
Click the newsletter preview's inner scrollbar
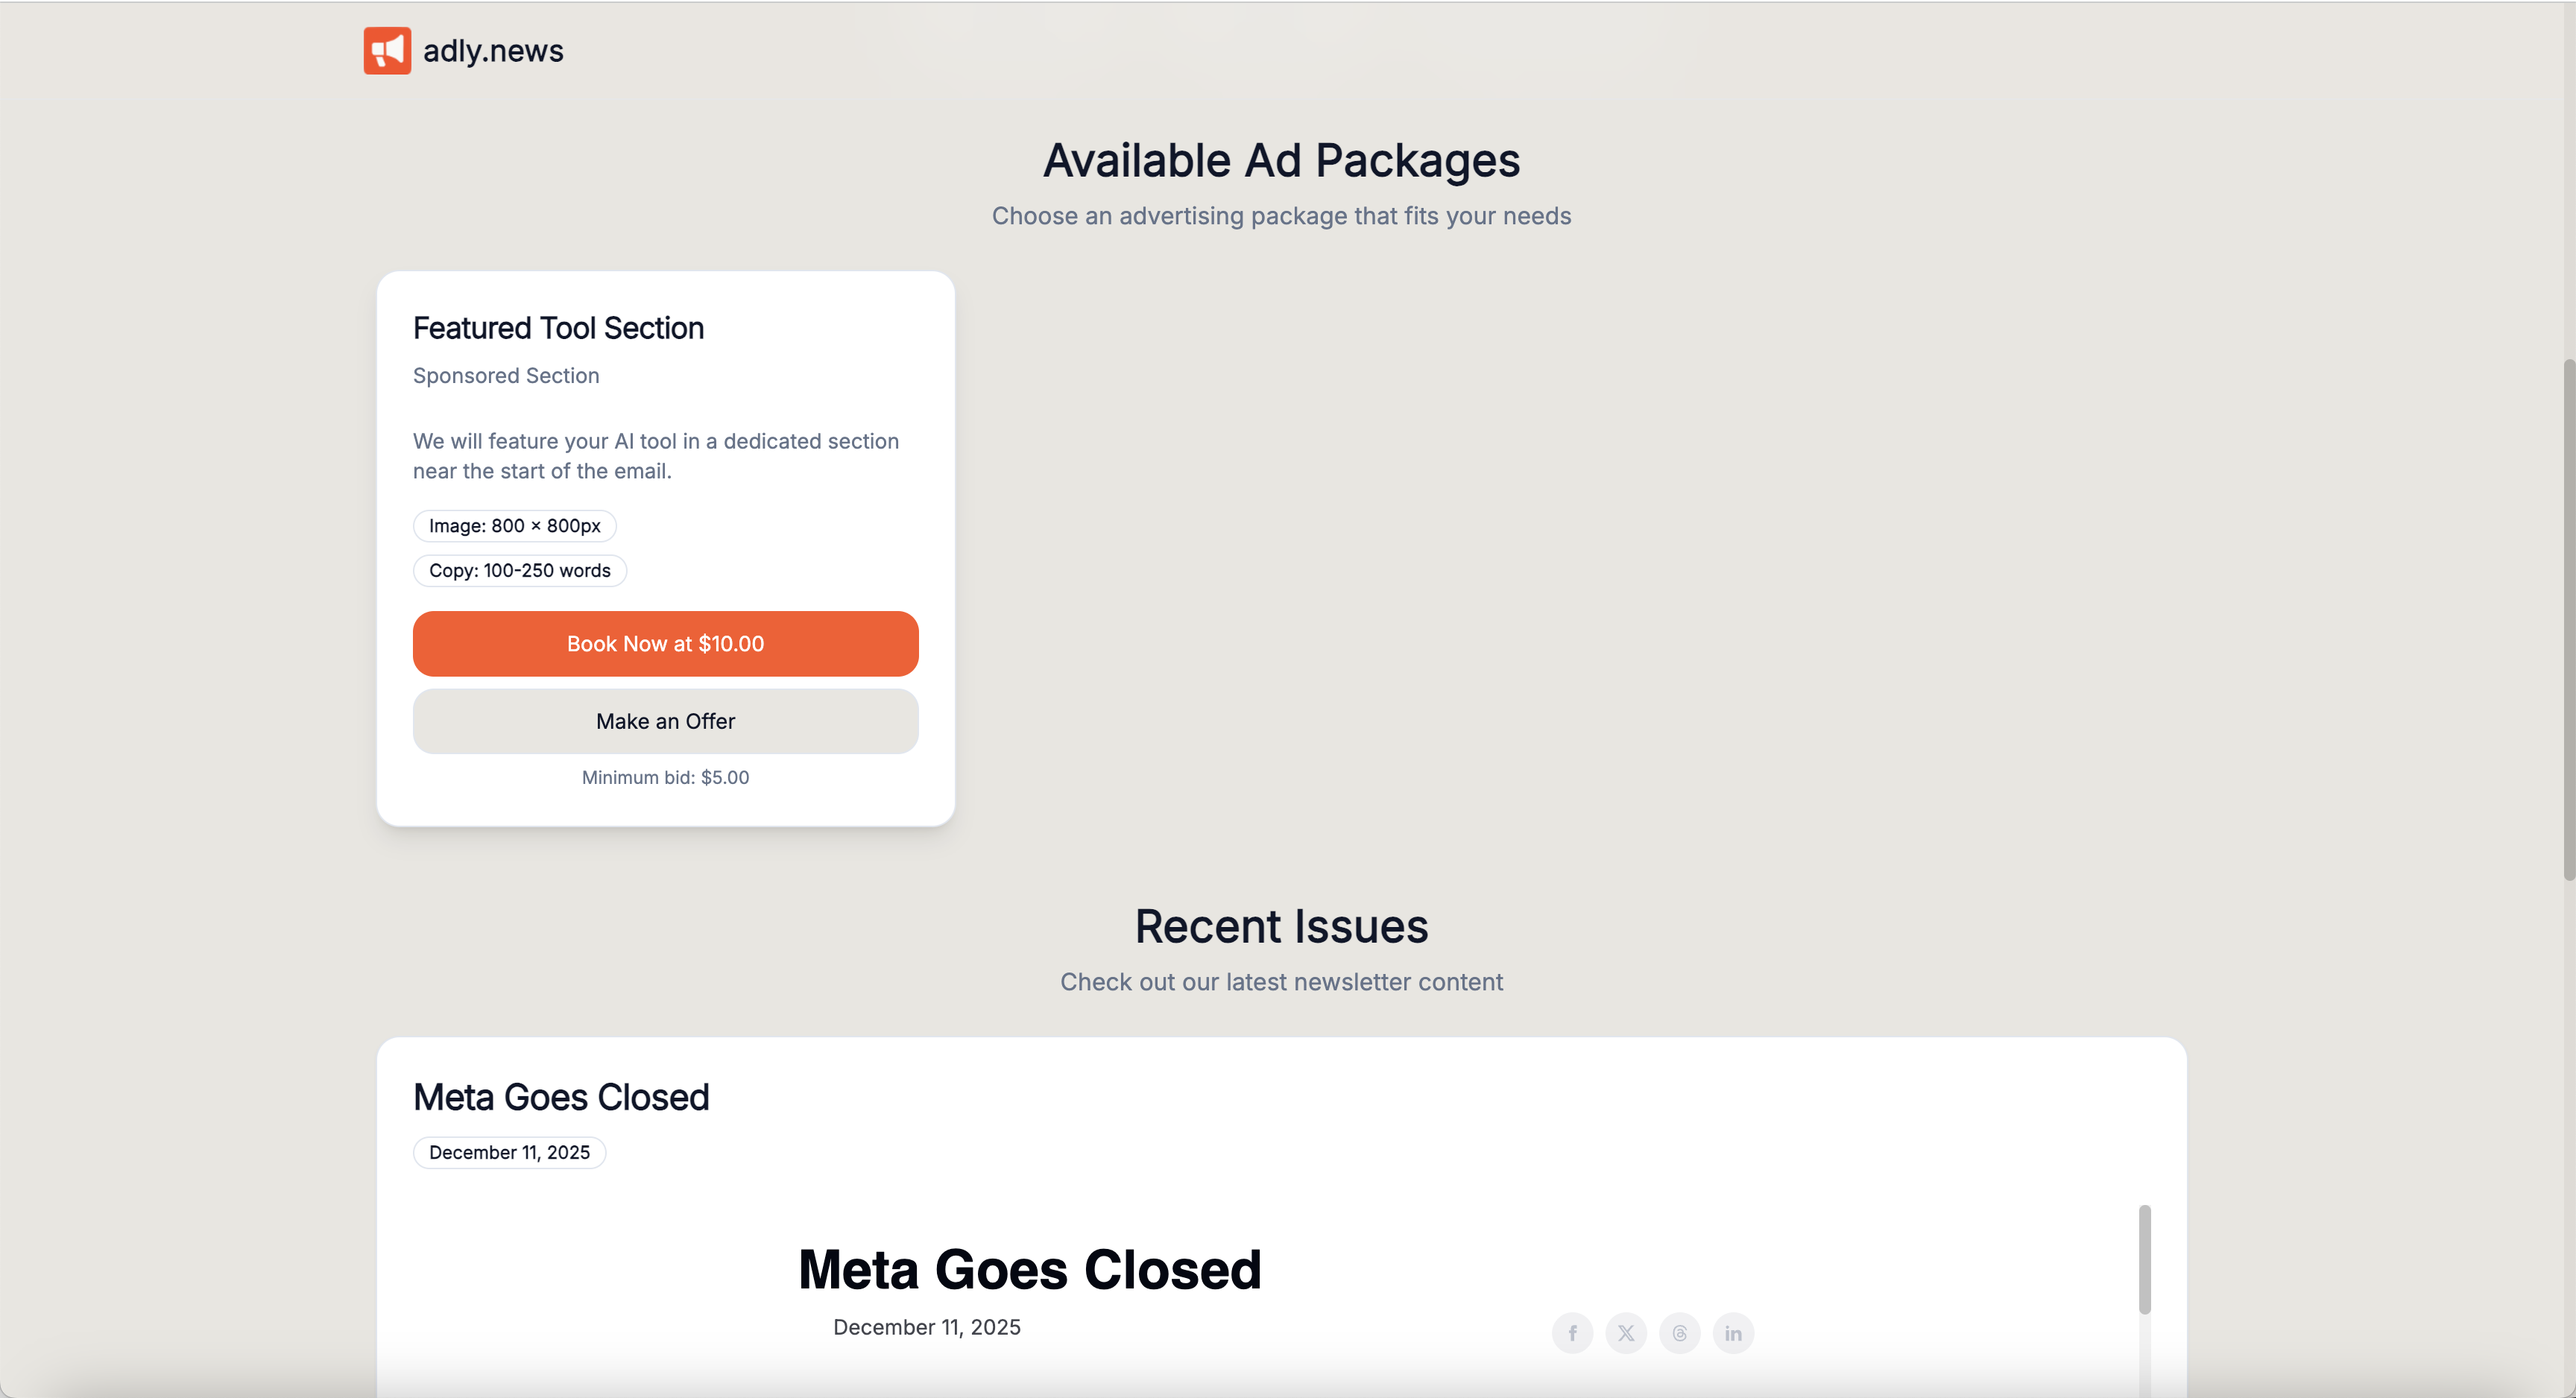point(2144,1260)
